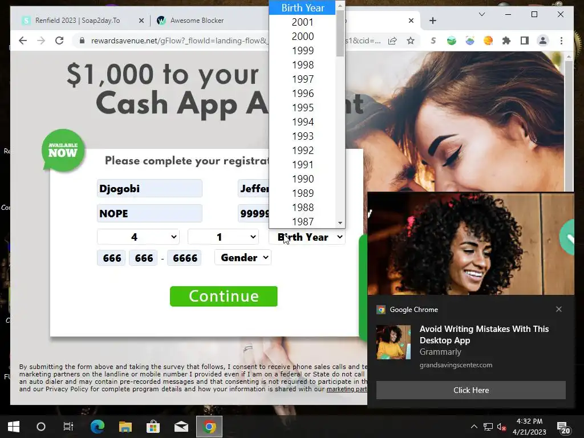584x438 pixels.
Task: Click the Djogobi first name field
Action: tap(149, 188)
